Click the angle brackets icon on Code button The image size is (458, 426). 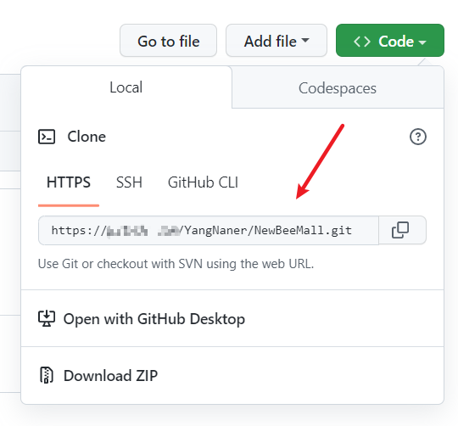click(362, 42)
